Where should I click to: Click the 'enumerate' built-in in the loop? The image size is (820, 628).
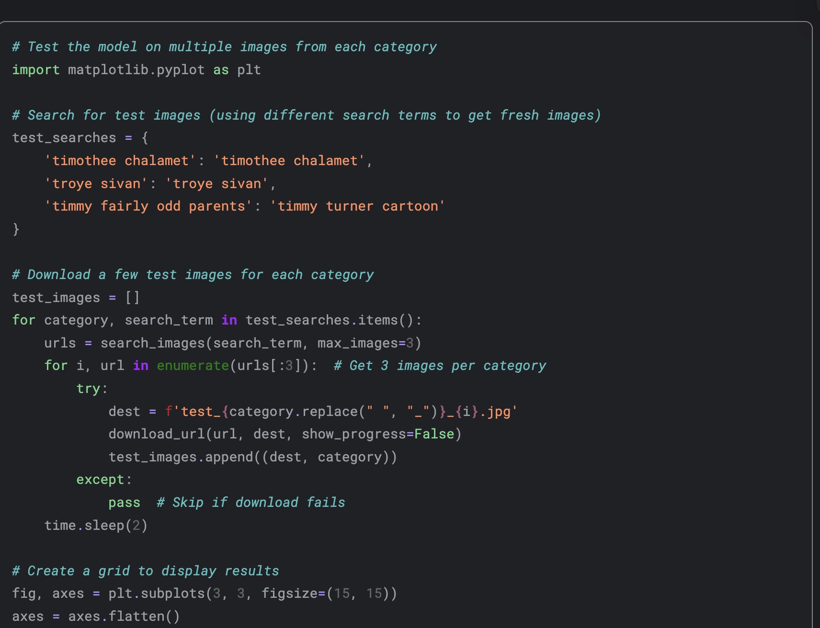click(193, 366)
